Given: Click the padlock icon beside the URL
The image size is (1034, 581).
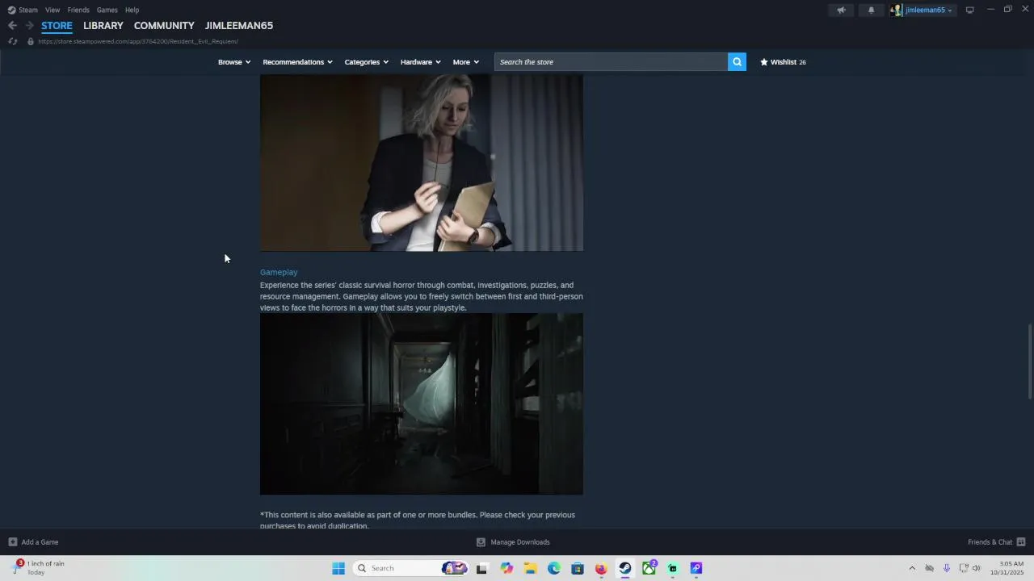Looking at the screenshot, I should [31, 41].
